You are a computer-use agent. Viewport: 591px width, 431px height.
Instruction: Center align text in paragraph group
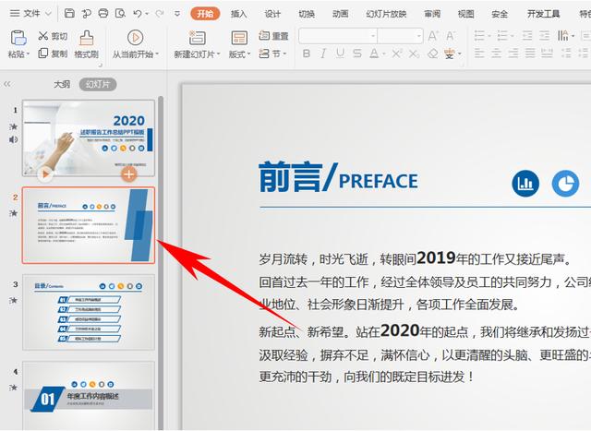[x=496, y=54]
